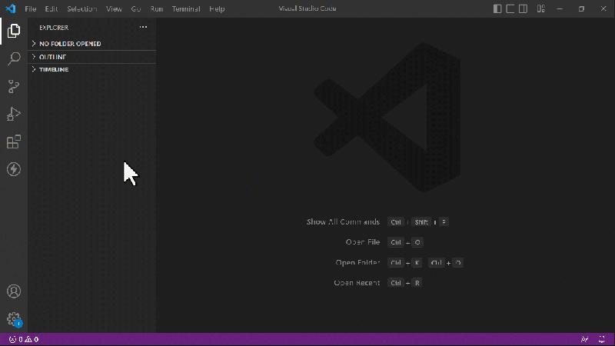Open the Selection menu
Screen dimensions: 615x346
tap(82, 8)
